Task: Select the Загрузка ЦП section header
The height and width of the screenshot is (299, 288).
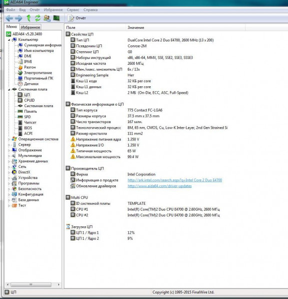Action: tap(79, 227)
